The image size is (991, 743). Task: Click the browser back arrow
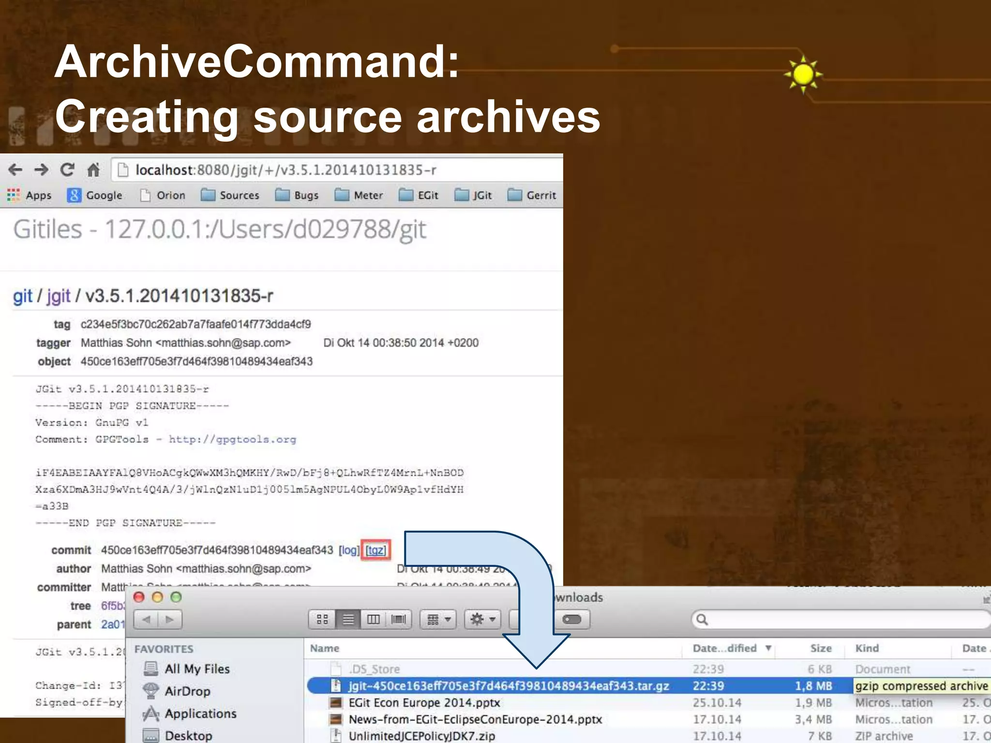click(x=15, y=170)
